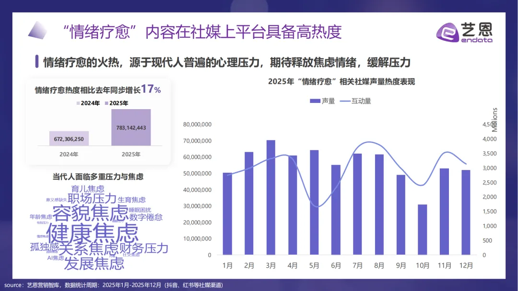Click the 5月 axis label
The image size is (518, 291).
314,265
